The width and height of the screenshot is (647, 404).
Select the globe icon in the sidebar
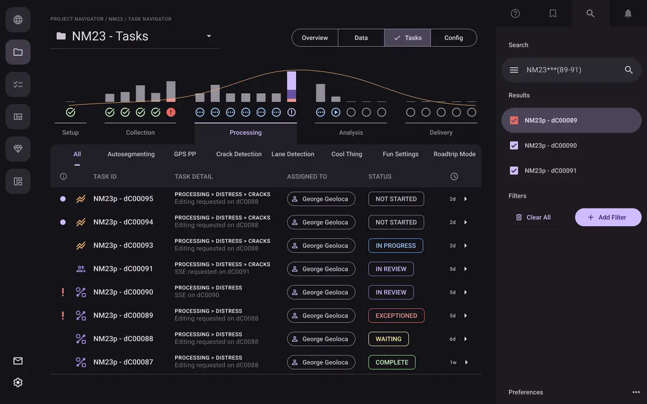click(x=18, y=19)
